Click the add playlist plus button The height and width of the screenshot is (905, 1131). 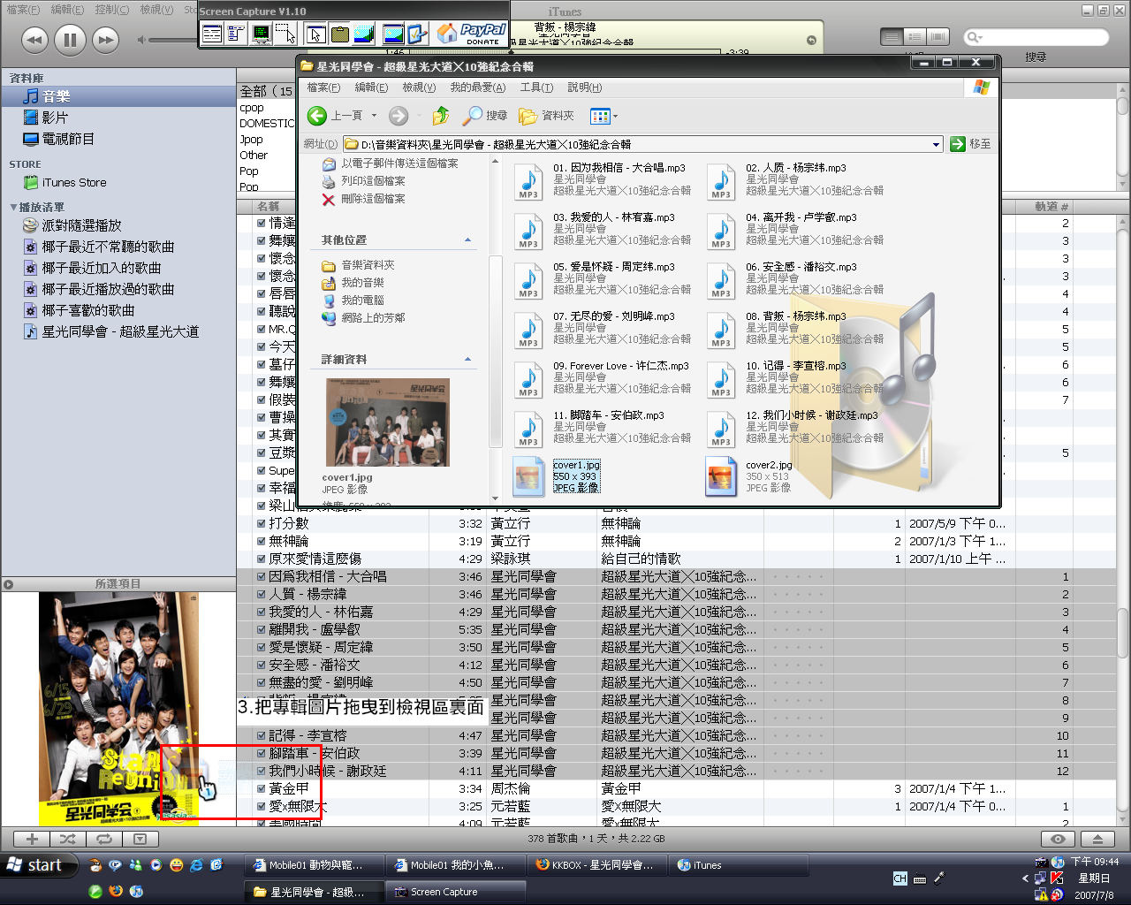[32, 839]
